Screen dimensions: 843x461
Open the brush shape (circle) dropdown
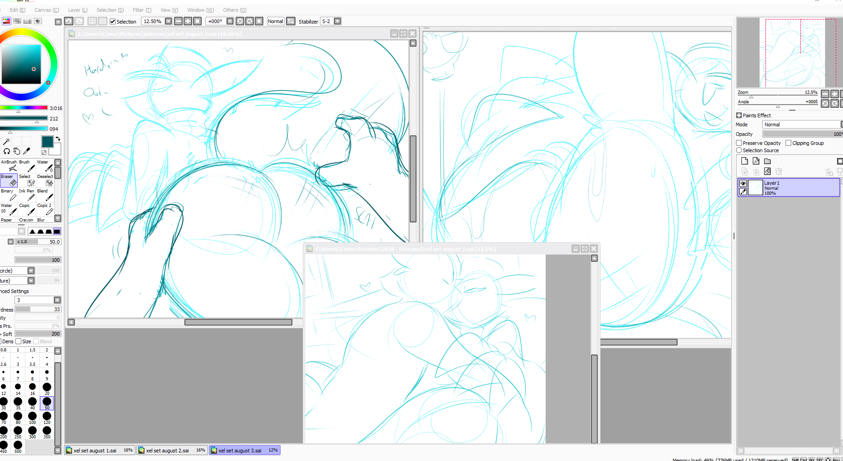click(x=31, y=270)
